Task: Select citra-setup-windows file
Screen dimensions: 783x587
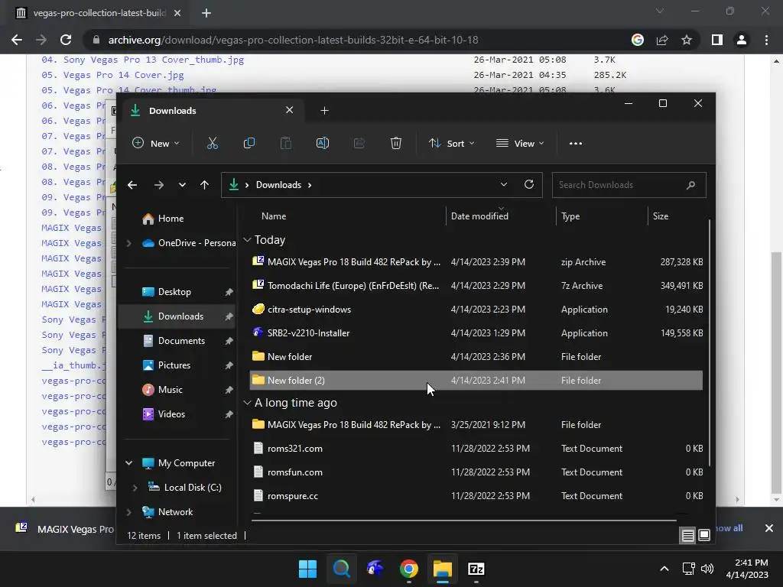Action: (476, 310)
